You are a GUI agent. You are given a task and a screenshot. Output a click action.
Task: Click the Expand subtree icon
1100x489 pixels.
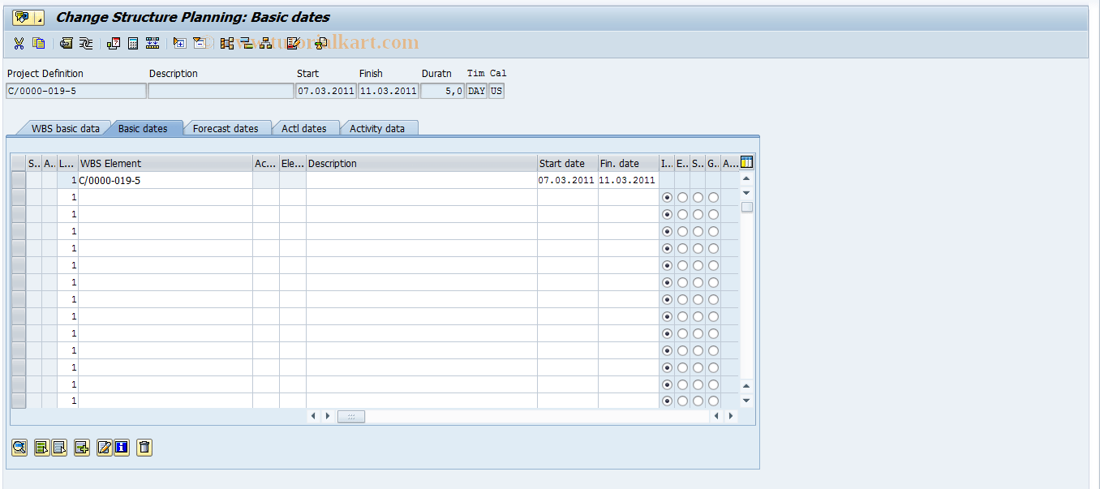179,43
